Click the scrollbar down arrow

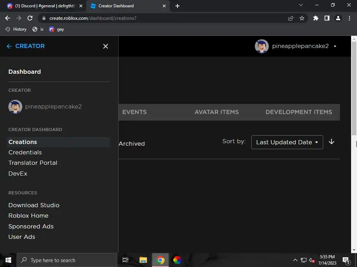pyautogui.click(x=354, y=250)
